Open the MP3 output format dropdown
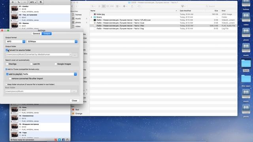Screen dimensions: 253x142 pos(15,41)
